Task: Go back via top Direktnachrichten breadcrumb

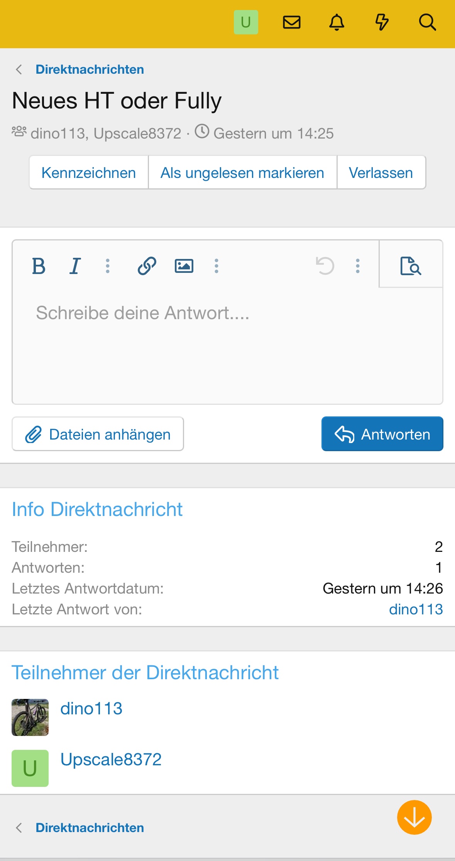Action: [90, 69]
